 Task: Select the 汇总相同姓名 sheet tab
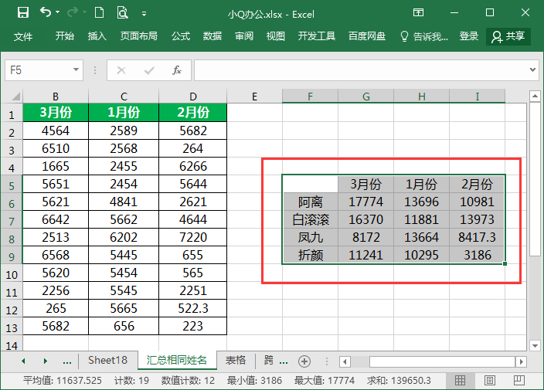(177, 361)
